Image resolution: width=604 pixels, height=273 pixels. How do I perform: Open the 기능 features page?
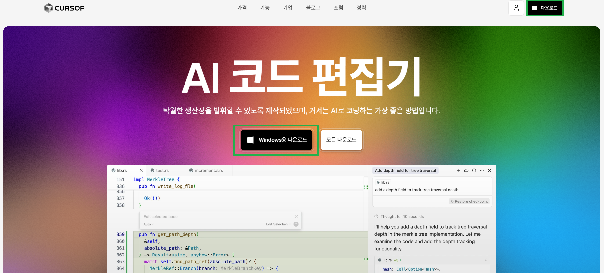(265, 8)
